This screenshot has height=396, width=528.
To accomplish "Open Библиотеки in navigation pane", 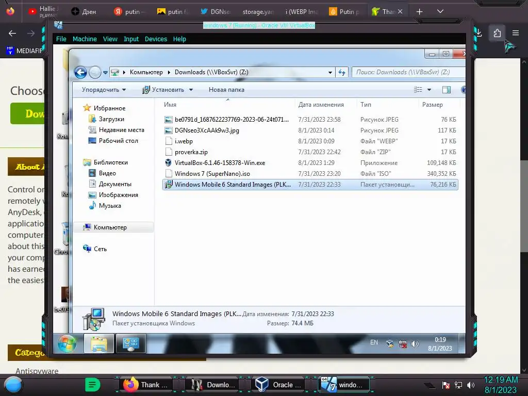I will (110, 162).
